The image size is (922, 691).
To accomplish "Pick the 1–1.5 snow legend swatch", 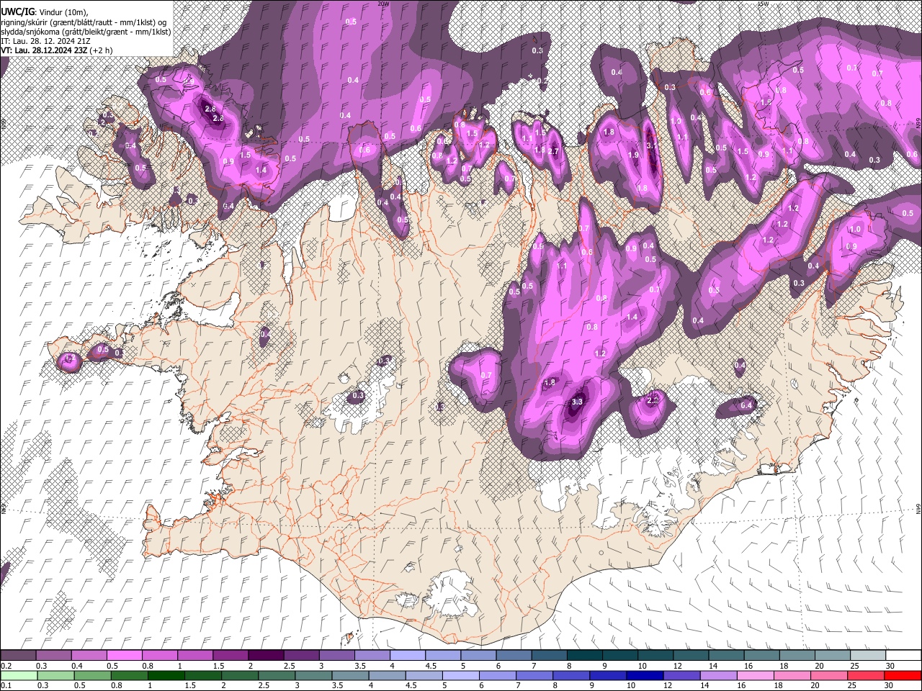I will click(195, 655).
